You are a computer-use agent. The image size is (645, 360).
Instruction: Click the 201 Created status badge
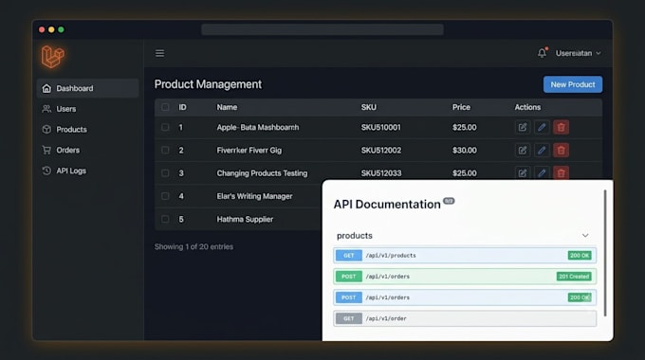click(574, 277)
